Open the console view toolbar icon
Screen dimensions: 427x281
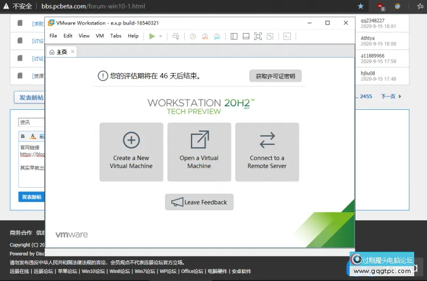(287, 36)
